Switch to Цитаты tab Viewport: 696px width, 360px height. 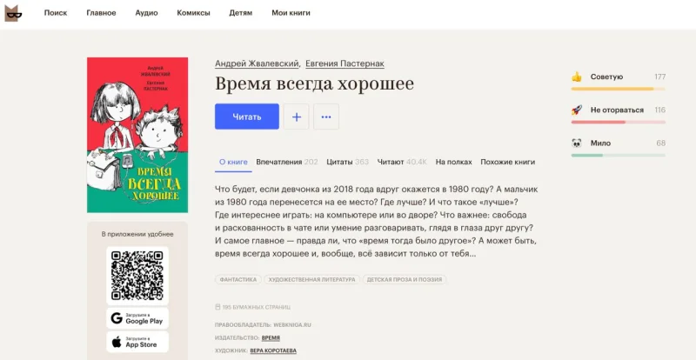click(347, 162)
